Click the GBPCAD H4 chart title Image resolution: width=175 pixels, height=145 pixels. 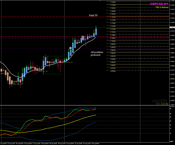click(159, 4)
